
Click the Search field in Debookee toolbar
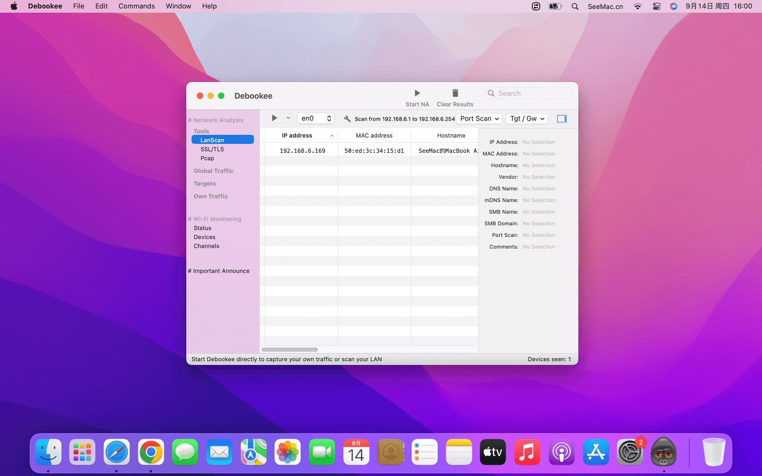(528, 93)
